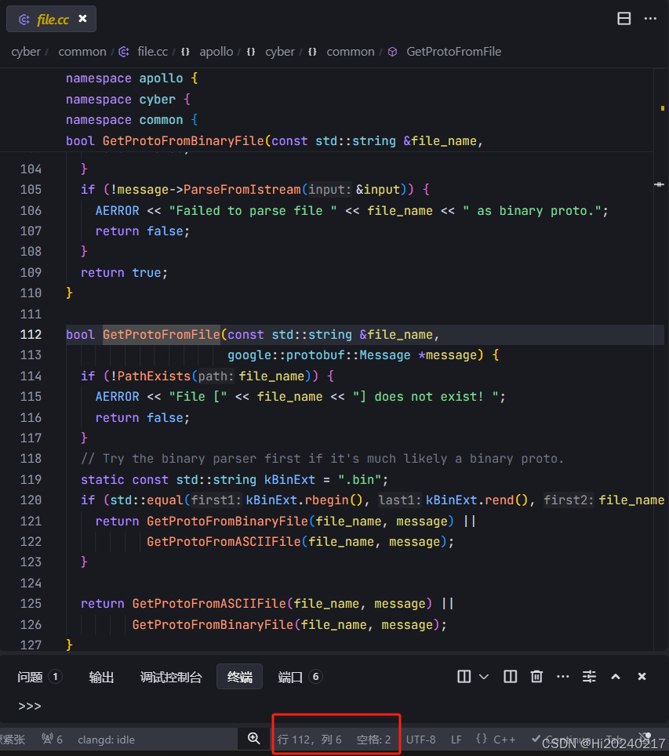The image size is (669, 756).
Task: Click the editor minimap scrollbar
Action: click(x=660, y=359)
